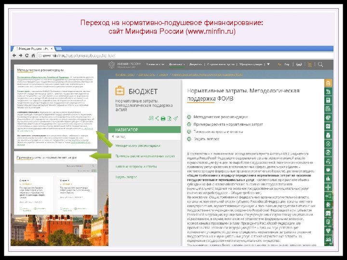Click the orange briefcase icon next to БЮДЖЕТ

(x=120, y=91)
